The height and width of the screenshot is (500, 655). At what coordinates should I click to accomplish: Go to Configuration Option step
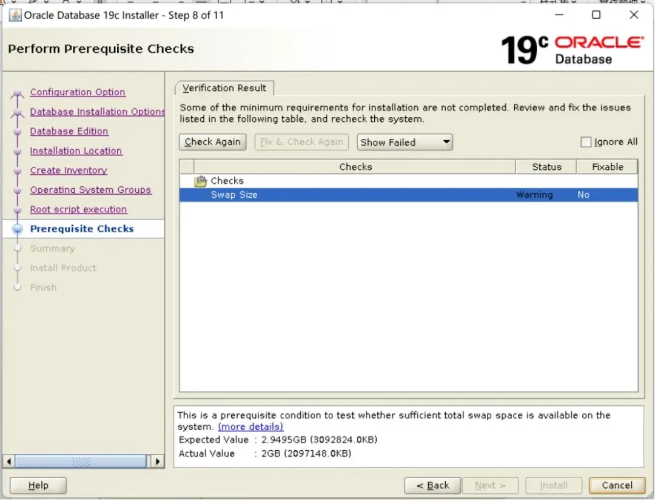pos(78,92)
